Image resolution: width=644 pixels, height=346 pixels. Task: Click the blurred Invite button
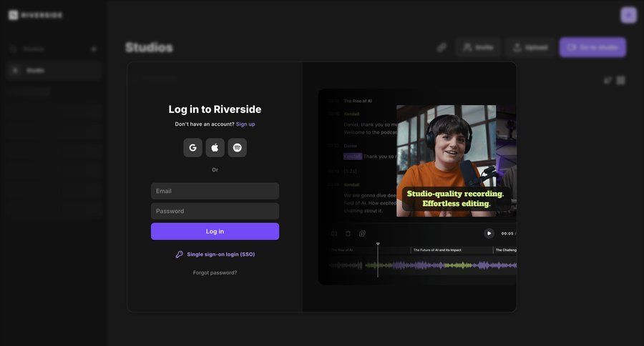click(478, 47)
